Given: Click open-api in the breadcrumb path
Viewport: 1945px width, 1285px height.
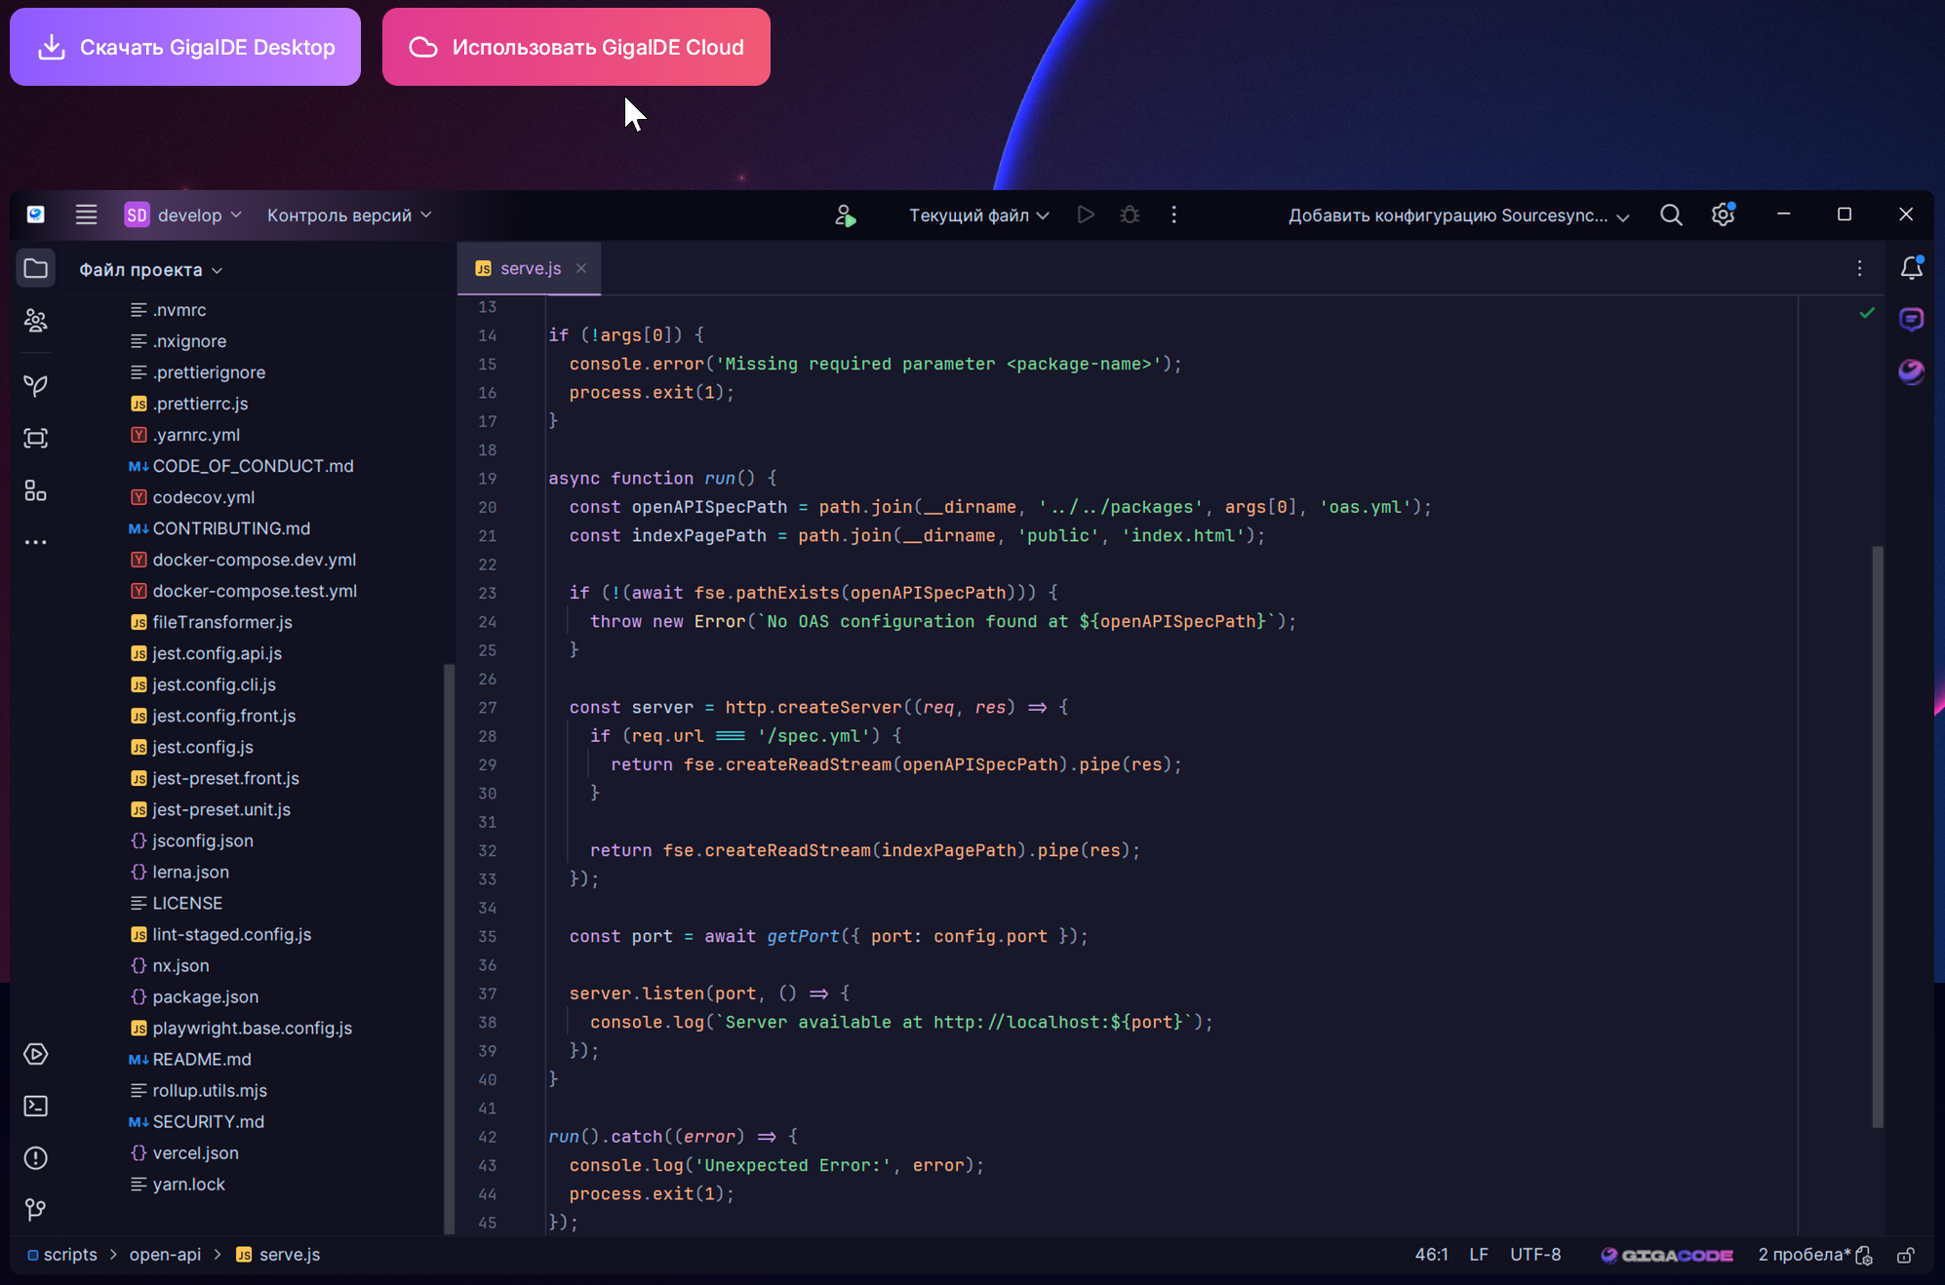Looking at the screenshot, I should coord(165,1255).
